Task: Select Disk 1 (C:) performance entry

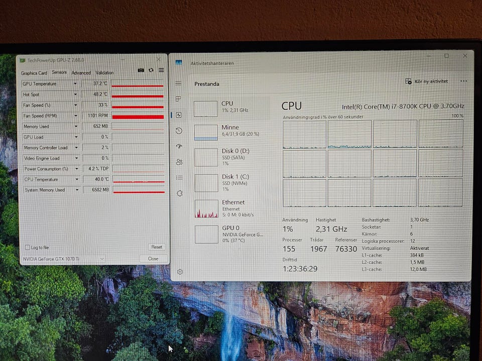Action: click(231, 183)
